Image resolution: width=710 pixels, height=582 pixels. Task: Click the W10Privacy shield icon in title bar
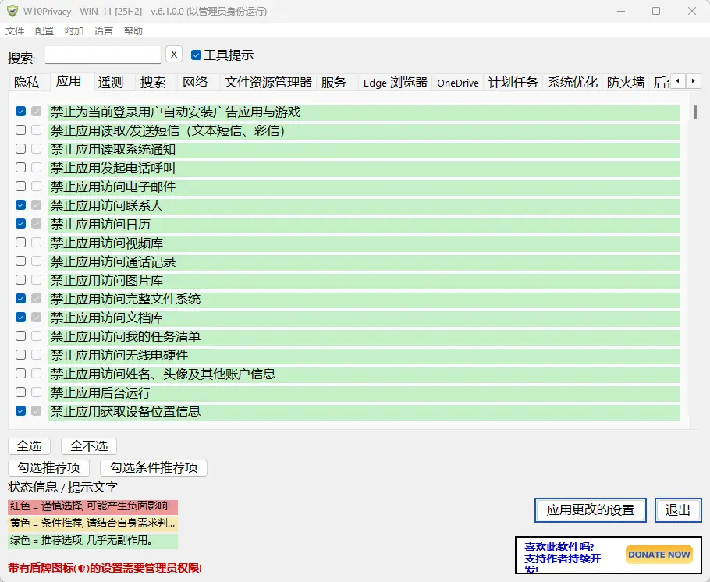(12, 11)
